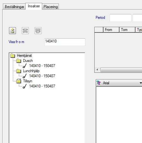The image size is (142, 143).
Task: Open the Placering tab
Action: 51,7
